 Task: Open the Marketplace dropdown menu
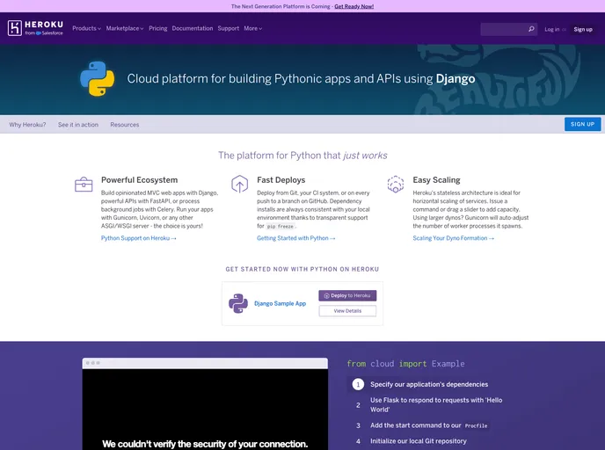[125, 28]
